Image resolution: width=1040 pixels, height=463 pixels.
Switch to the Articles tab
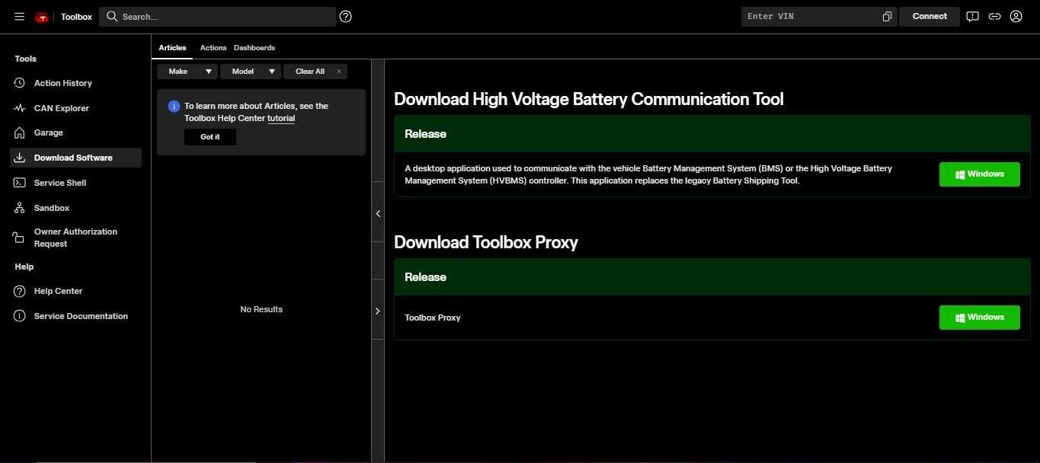point(172,47)
